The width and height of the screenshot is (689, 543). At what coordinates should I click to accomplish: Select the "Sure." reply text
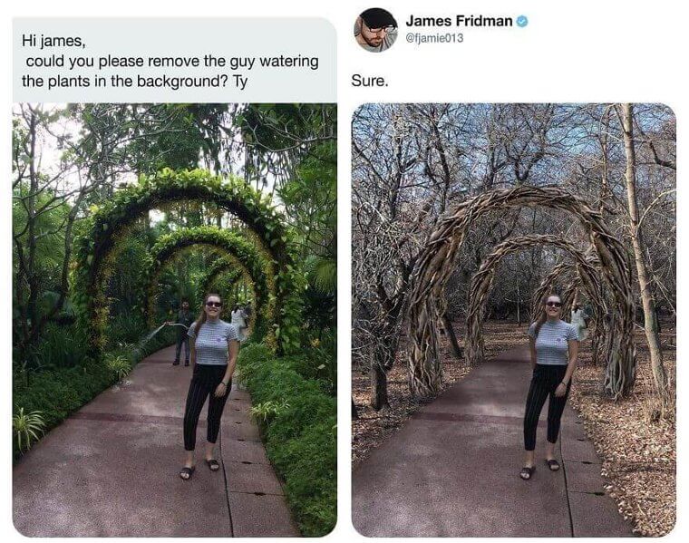click(370, 81)
